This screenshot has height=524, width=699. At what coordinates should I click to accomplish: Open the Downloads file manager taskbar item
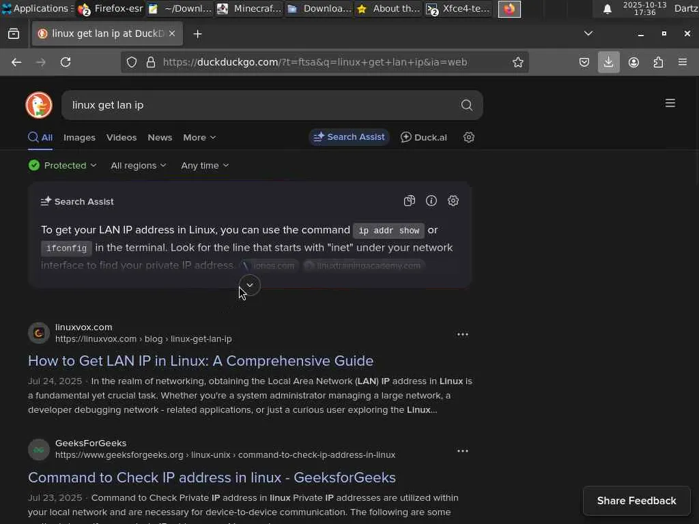[319, 8]
